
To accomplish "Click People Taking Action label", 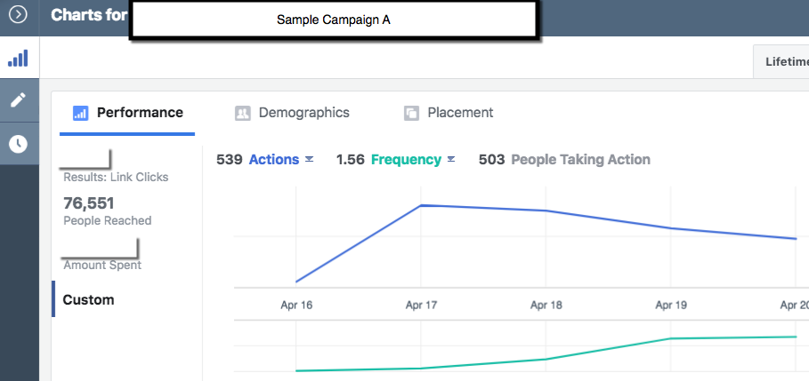I will (x=580, y=160).
